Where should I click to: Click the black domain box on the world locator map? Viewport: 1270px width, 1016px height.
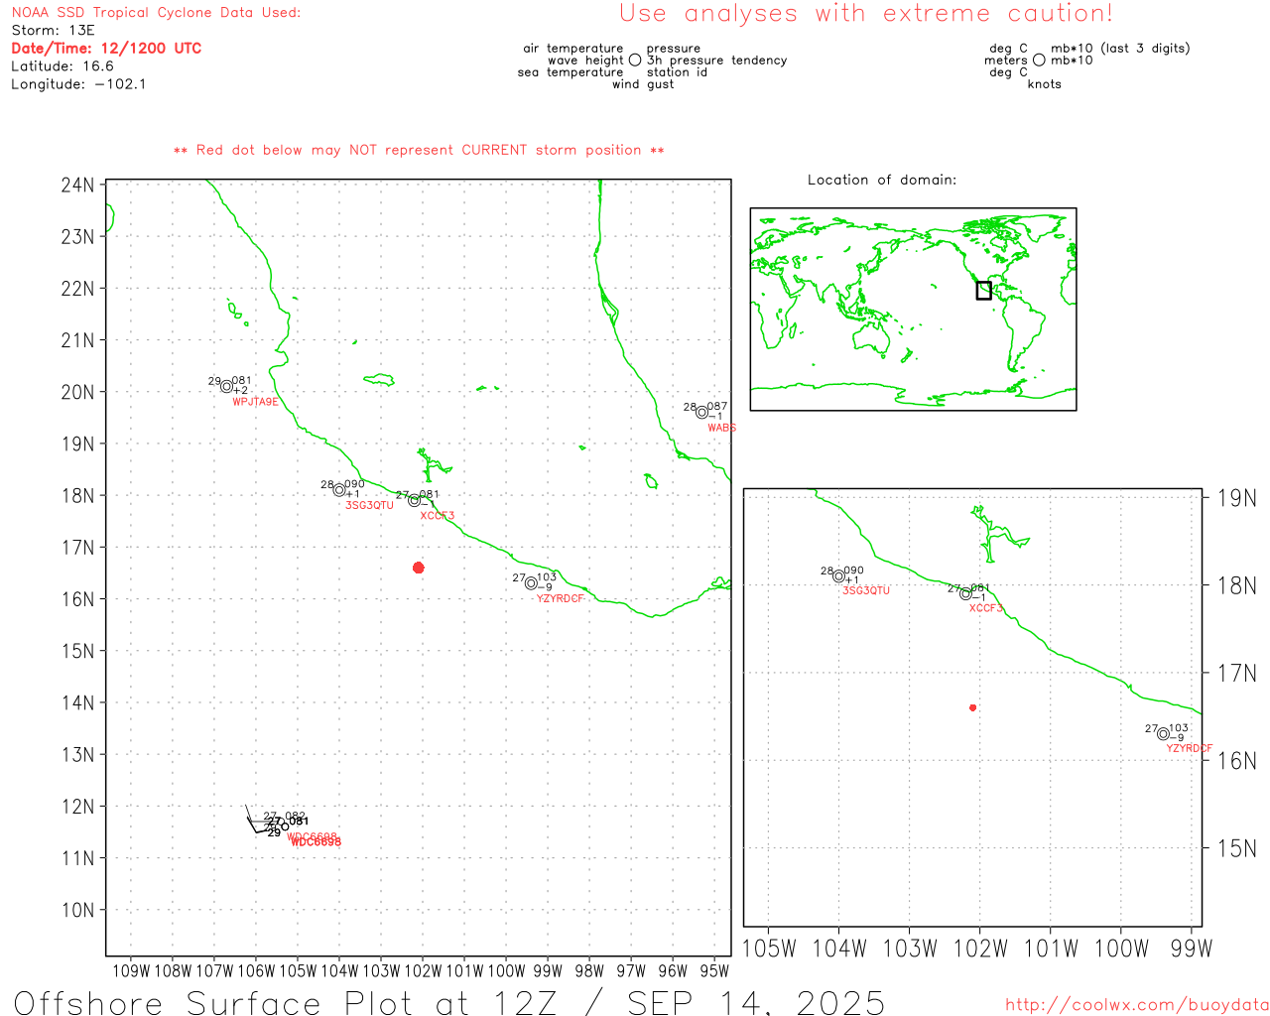983,290
